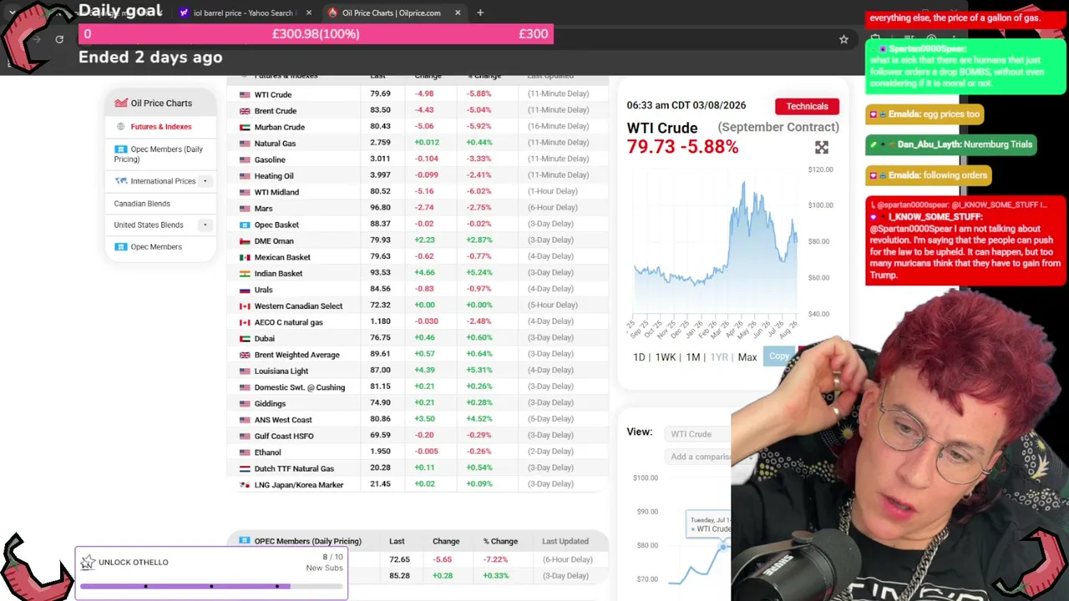Click the US flag beside Louisiana Light
Image resolution: width=1069 pixels, height=601 pixels.
[x=245, y=371]
